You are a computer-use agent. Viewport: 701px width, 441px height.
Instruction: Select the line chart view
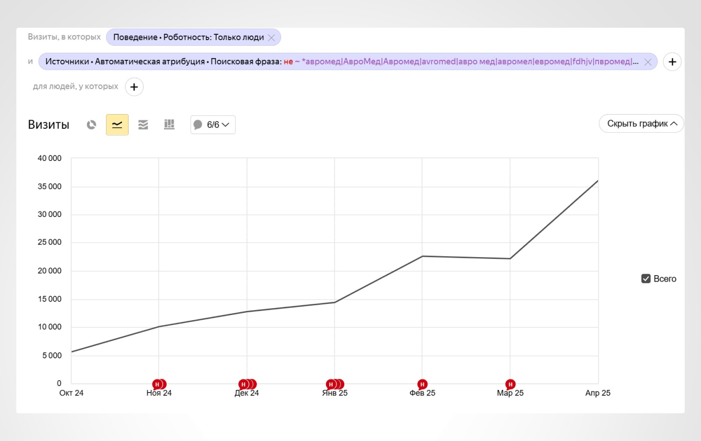point(117,125)
